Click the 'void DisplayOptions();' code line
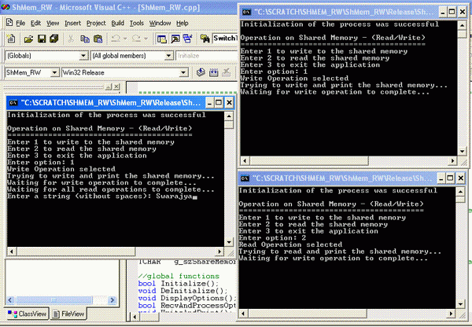 (186, 298)
